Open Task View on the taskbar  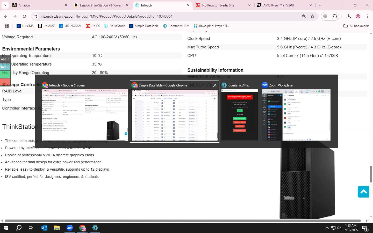pos(31,228)
